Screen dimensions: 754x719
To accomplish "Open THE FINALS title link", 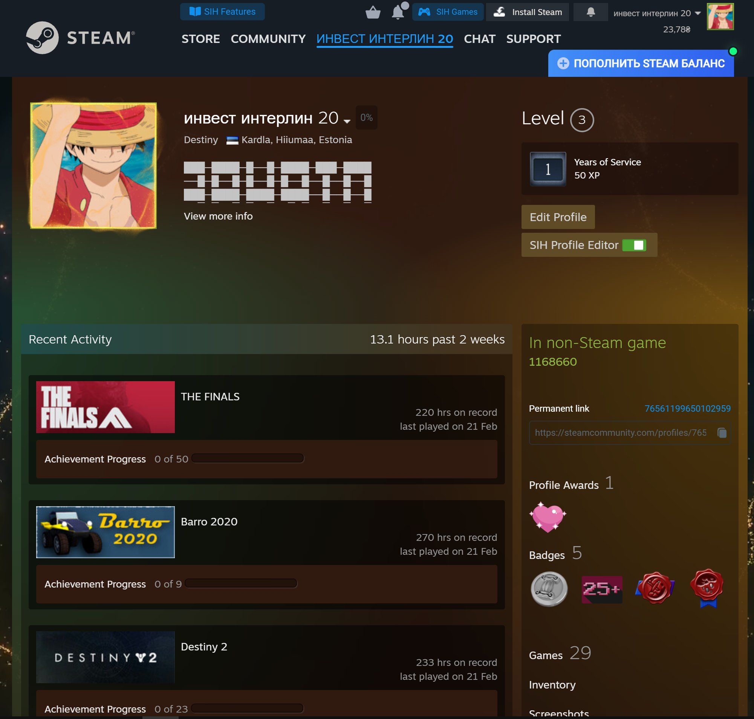I will (x=210, y=397).
